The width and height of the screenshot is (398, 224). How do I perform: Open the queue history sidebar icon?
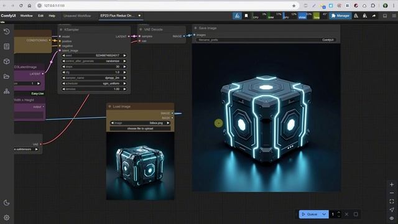7,32
